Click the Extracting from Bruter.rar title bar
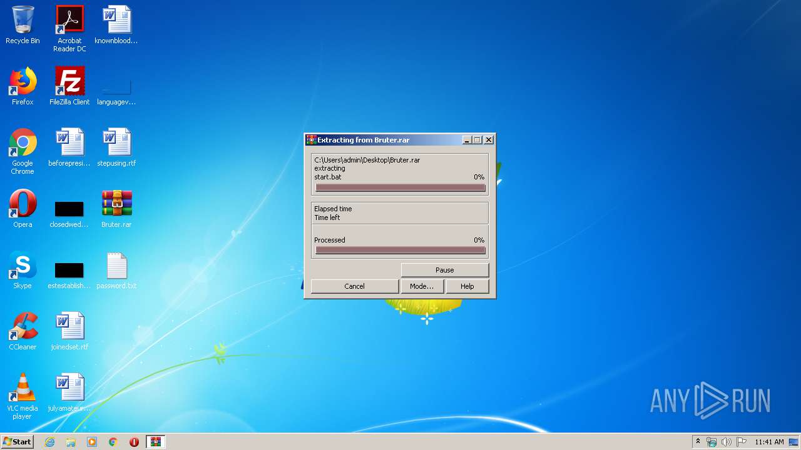Image resolution: width=801 pixels, height=450 pixels. 383,140
